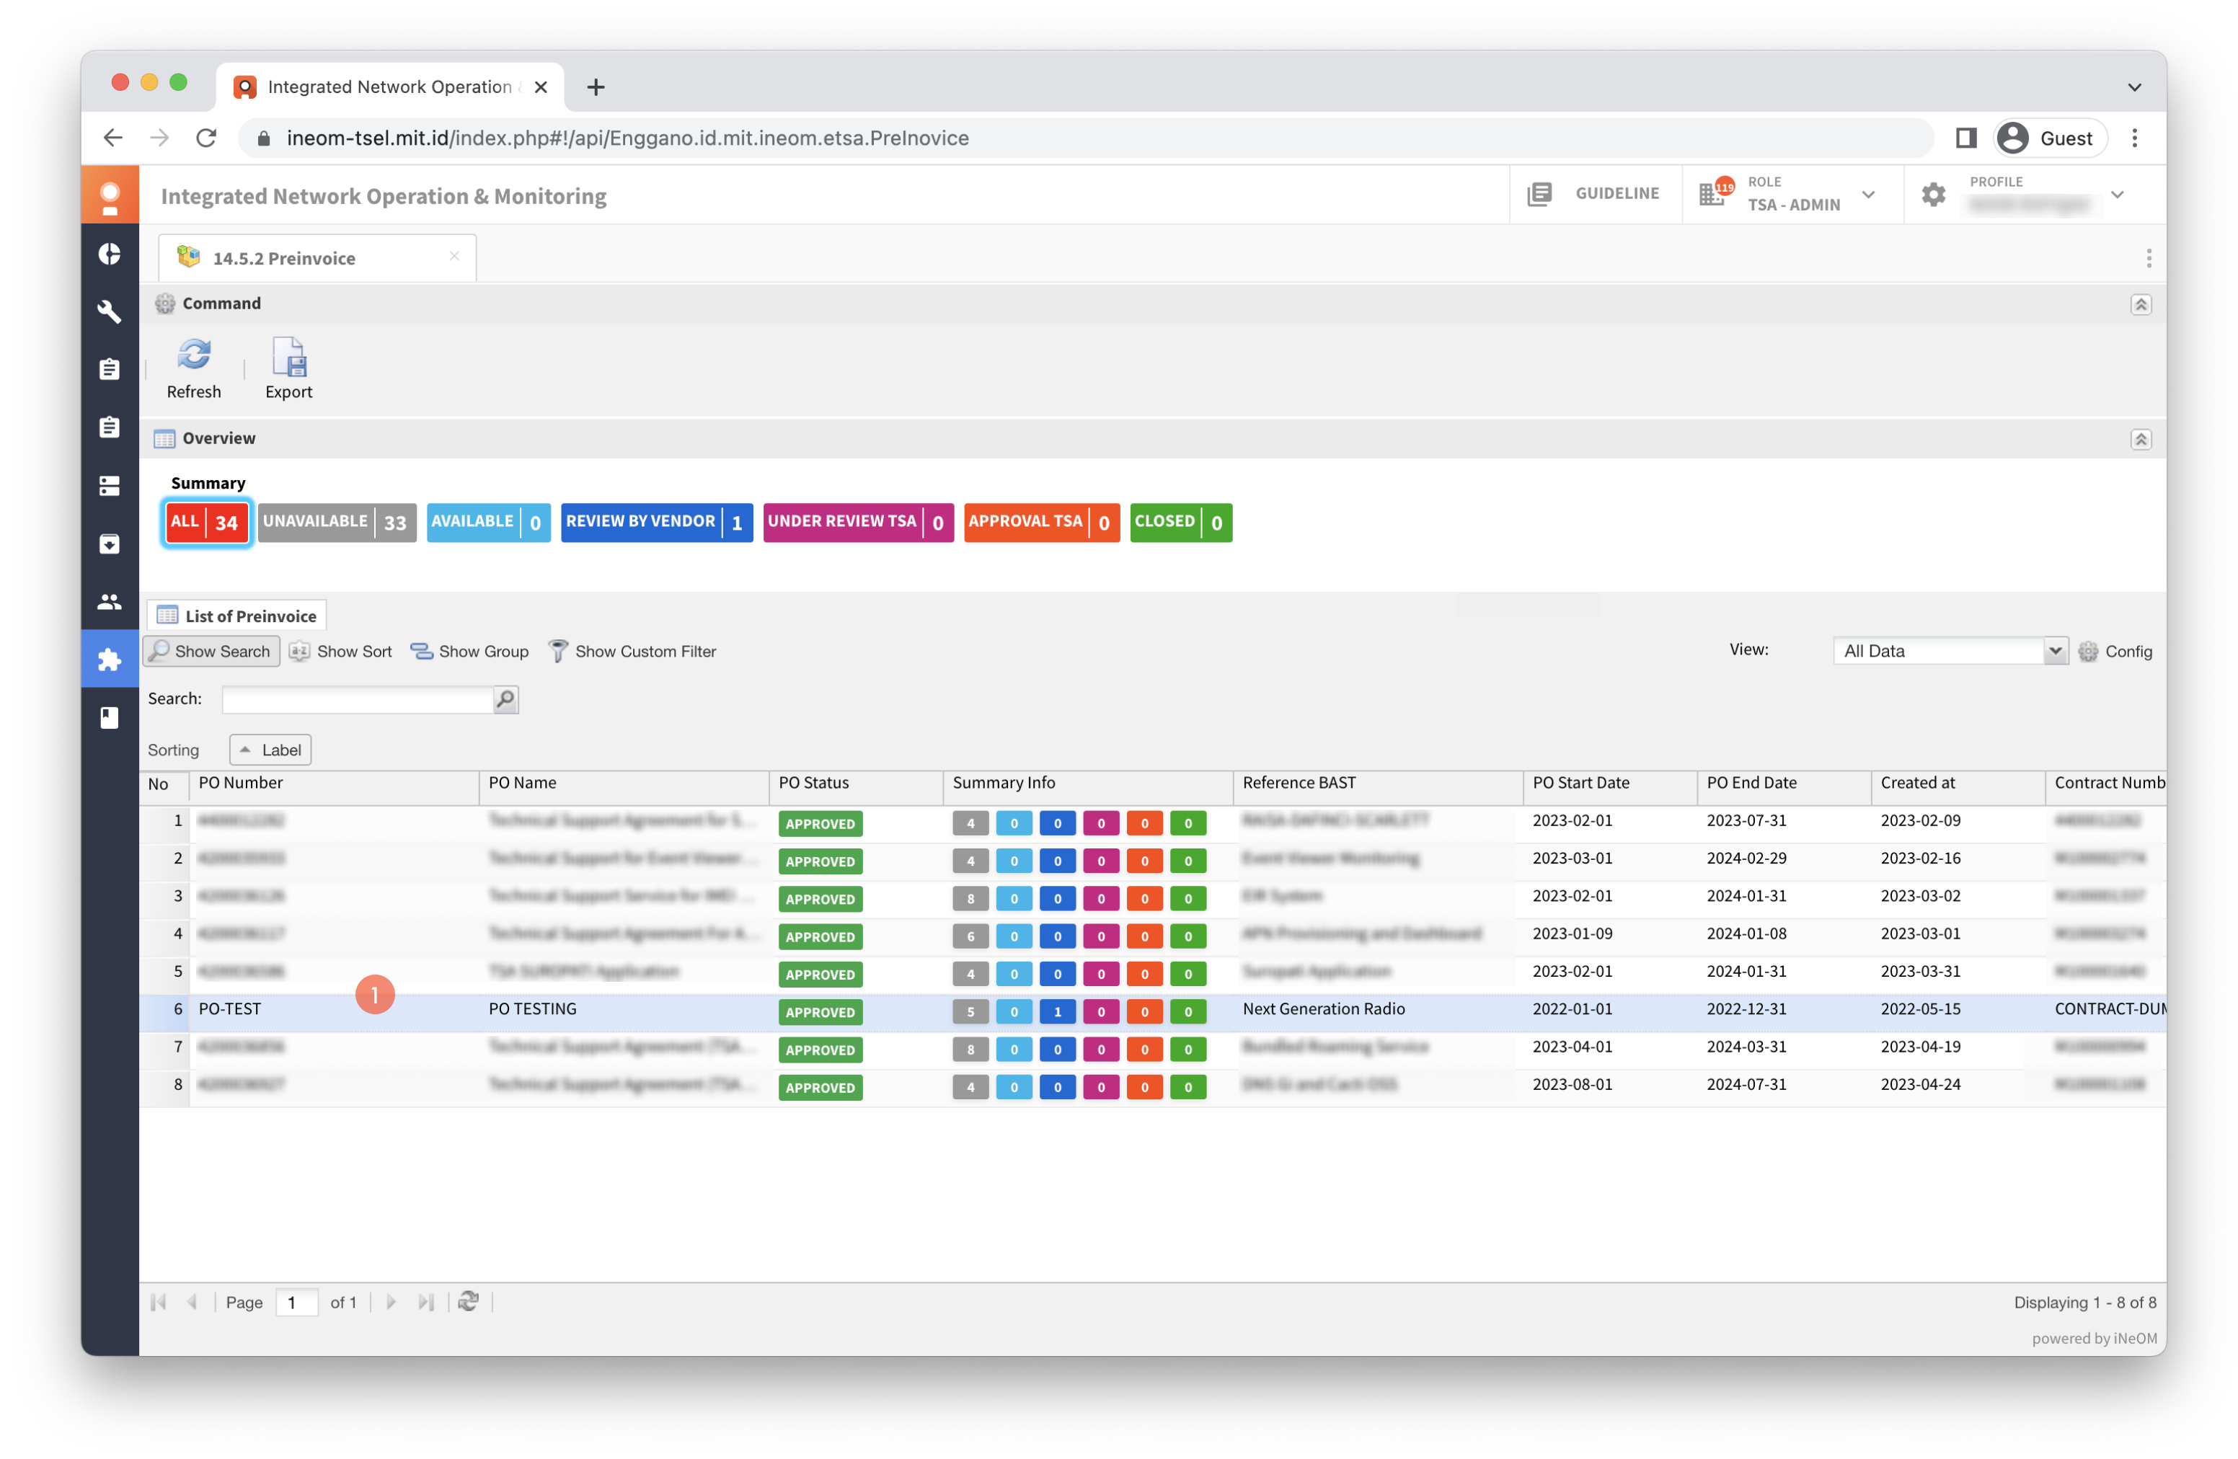
Task: Click the Page number input field
Action: (x=296, y=1302)
